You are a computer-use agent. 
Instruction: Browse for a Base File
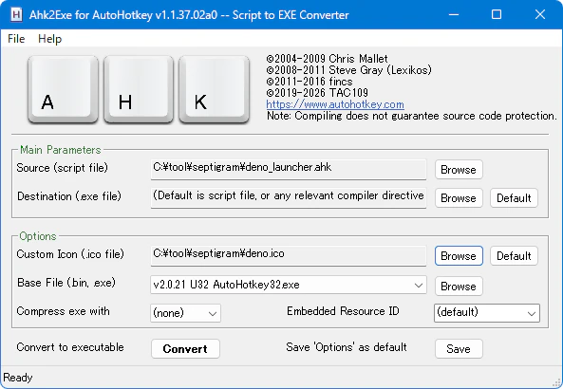tap(459, 286)
